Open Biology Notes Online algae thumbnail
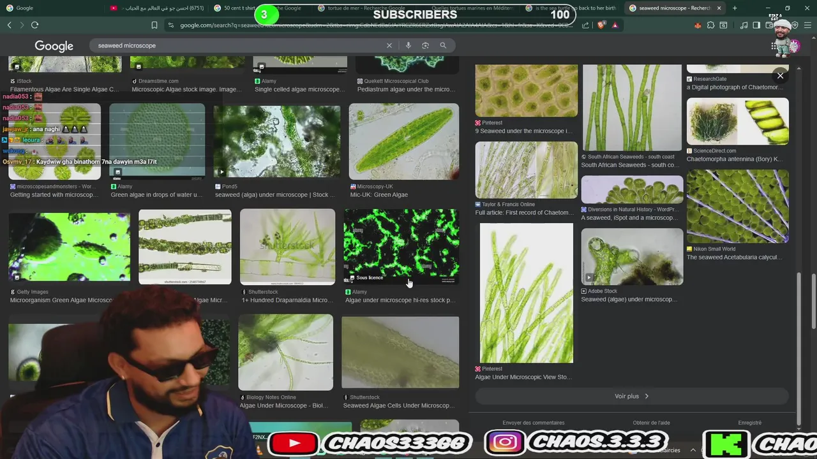 [285, 352]
